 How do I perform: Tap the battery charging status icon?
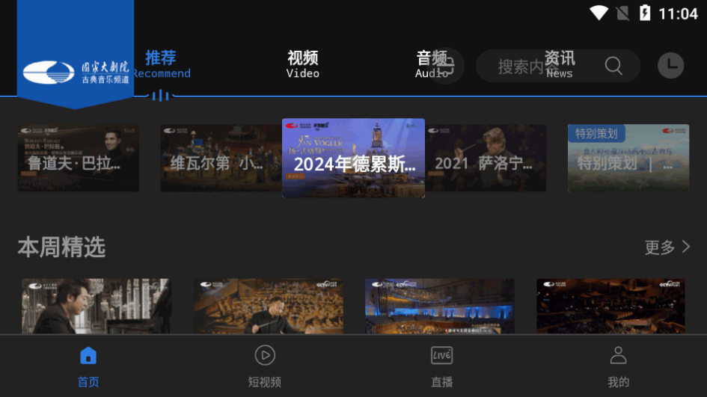645,13
